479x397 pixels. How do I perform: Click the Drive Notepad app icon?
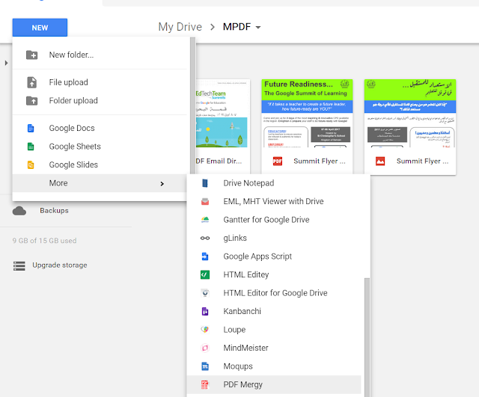205,183
